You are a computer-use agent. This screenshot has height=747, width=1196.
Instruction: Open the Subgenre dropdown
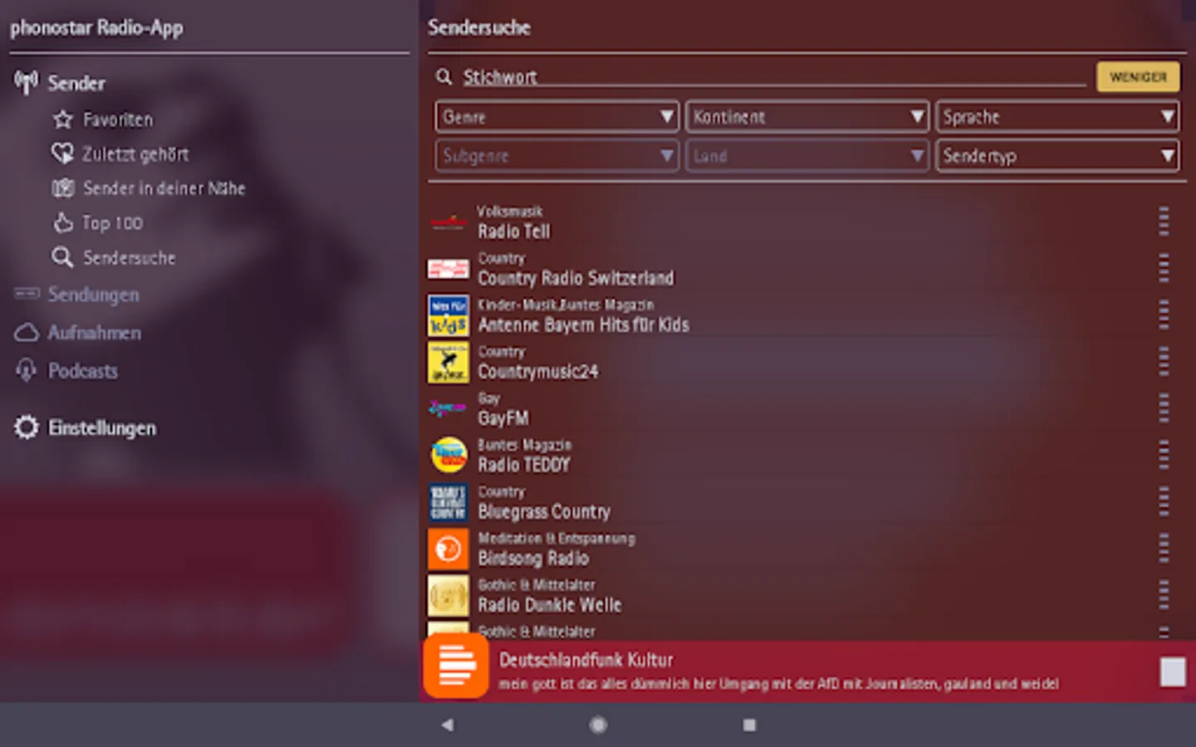pos(557,155)
